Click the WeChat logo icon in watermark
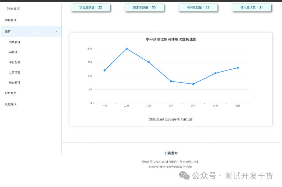The width and height of the screenshot is (282, 187). 184,176
